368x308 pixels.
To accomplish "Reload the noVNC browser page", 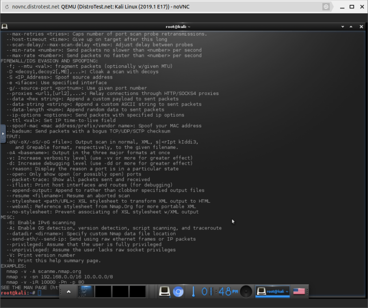I will [7, 7].
